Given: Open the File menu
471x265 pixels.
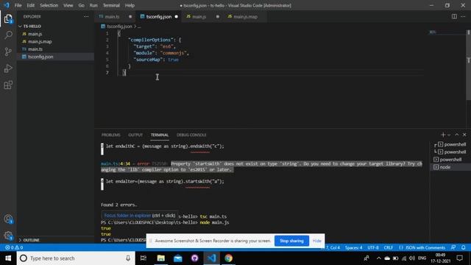Looking at the screenshot, I should tap(18, 5).
